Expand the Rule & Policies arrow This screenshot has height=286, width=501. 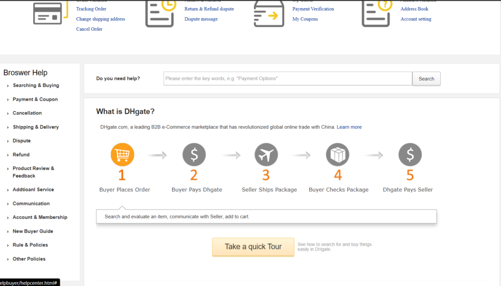coord(8,245)
